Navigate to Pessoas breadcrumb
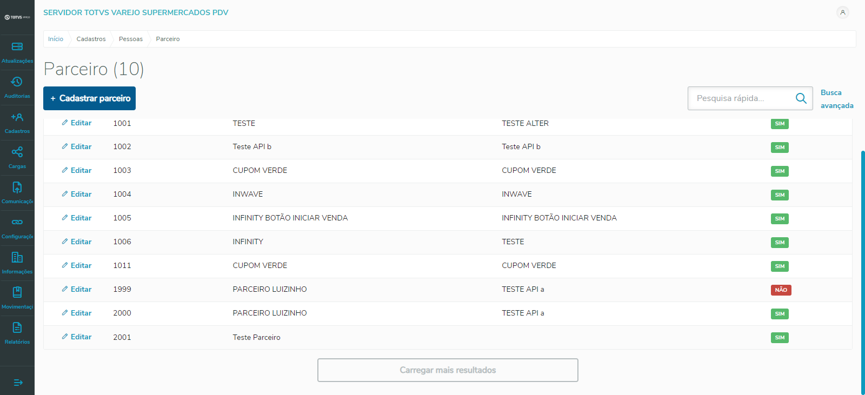 [131, 39]
